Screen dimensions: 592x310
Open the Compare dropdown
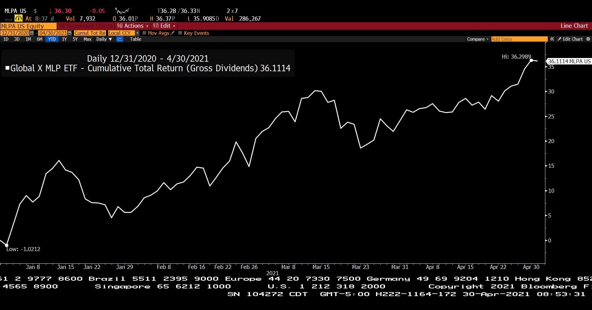coord(478,39)
